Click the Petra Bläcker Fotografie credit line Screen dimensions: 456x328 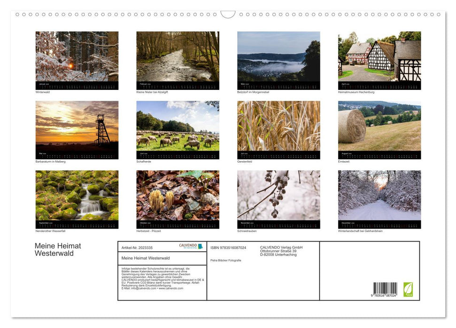point(227,260)
